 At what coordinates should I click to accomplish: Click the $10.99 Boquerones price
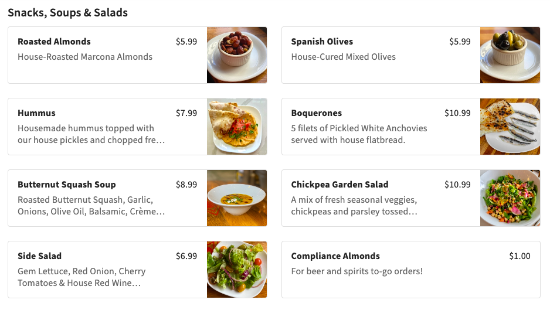point(457,113)
